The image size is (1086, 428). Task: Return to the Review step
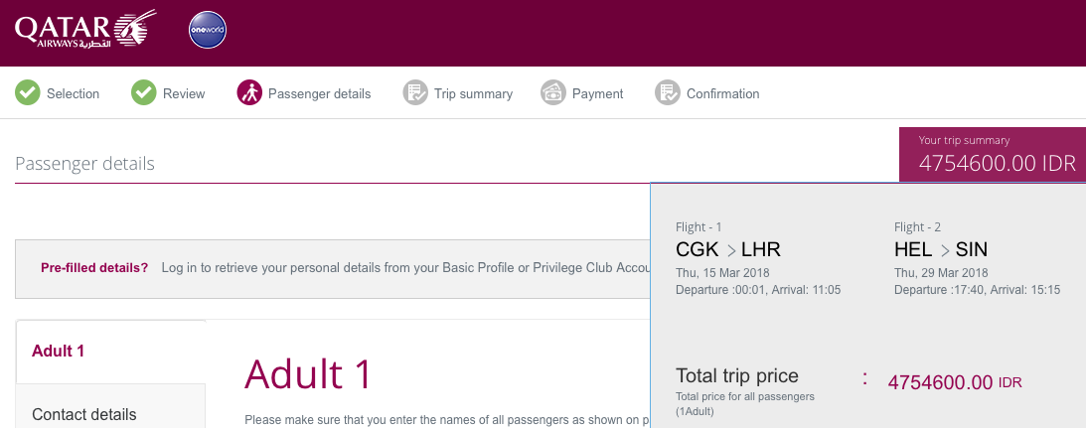pyautogui.click(x=184, y=94)
